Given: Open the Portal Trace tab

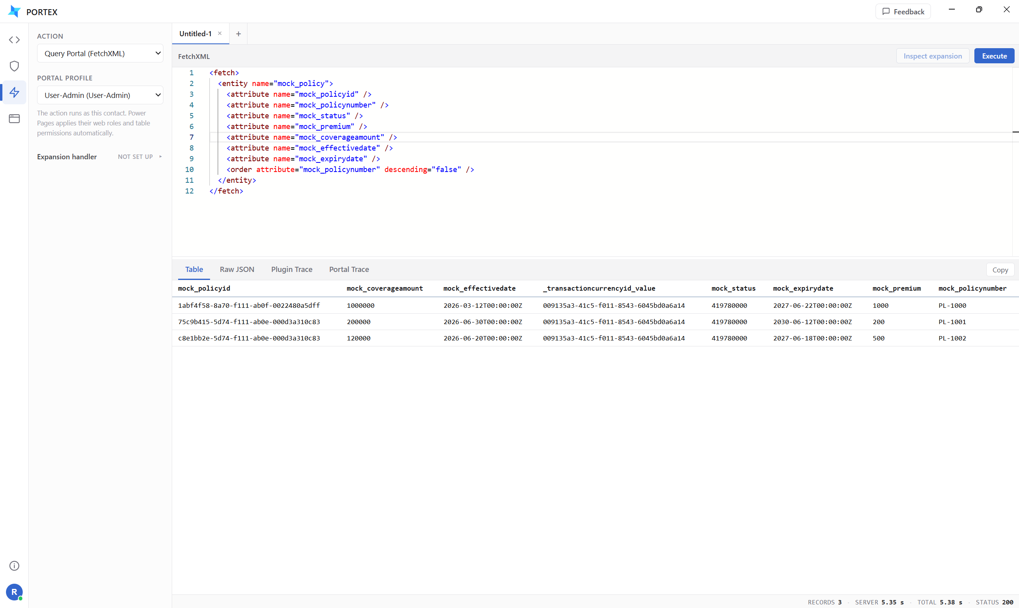Looking at the screenshot, I should click(x=349, y=269).
